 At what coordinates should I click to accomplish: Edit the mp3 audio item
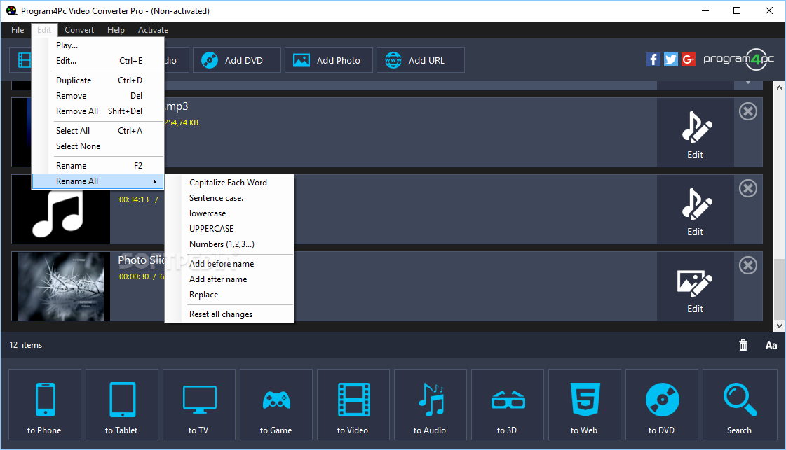(x=696, y=133)
